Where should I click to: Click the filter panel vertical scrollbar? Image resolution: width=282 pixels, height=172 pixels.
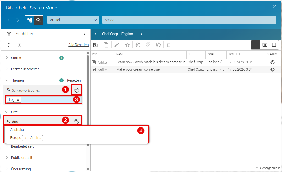pos(88,90)
